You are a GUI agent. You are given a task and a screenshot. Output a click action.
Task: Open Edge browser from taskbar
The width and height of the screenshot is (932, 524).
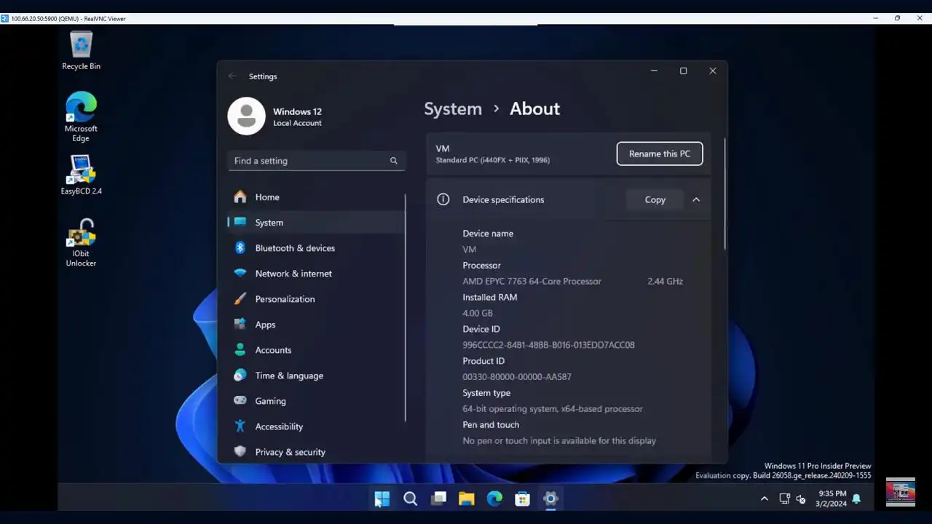pyautogui.click(x=494, y=499)
